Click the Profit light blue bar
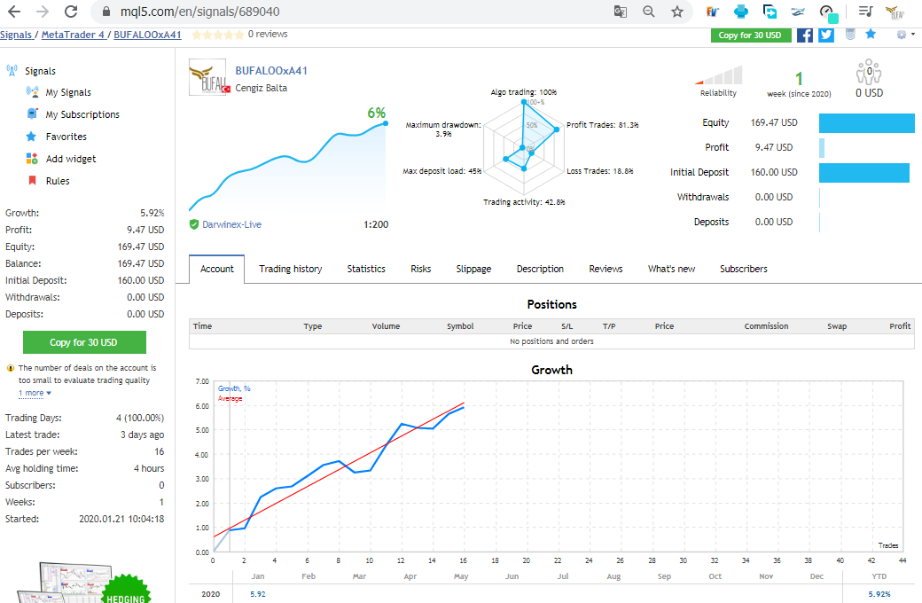 tap(822, 148)
